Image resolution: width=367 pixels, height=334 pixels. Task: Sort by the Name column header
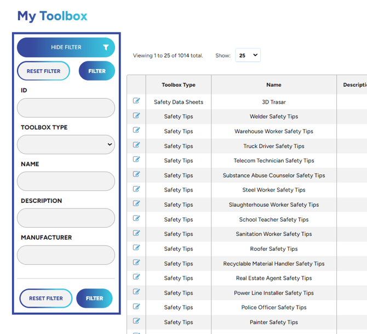click(273, 85)
